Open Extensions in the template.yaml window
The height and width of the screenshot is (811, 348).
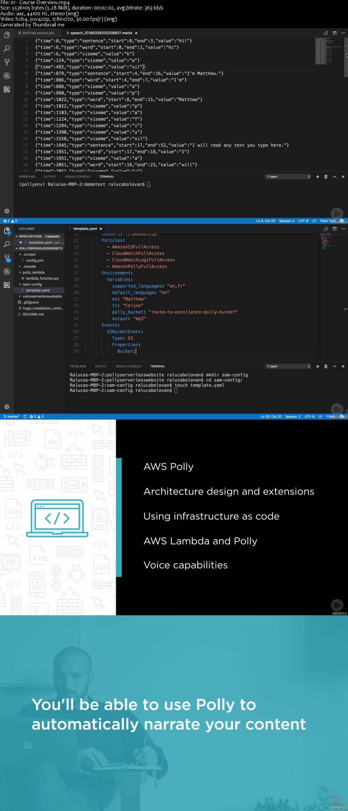click(x=6, y=285)
